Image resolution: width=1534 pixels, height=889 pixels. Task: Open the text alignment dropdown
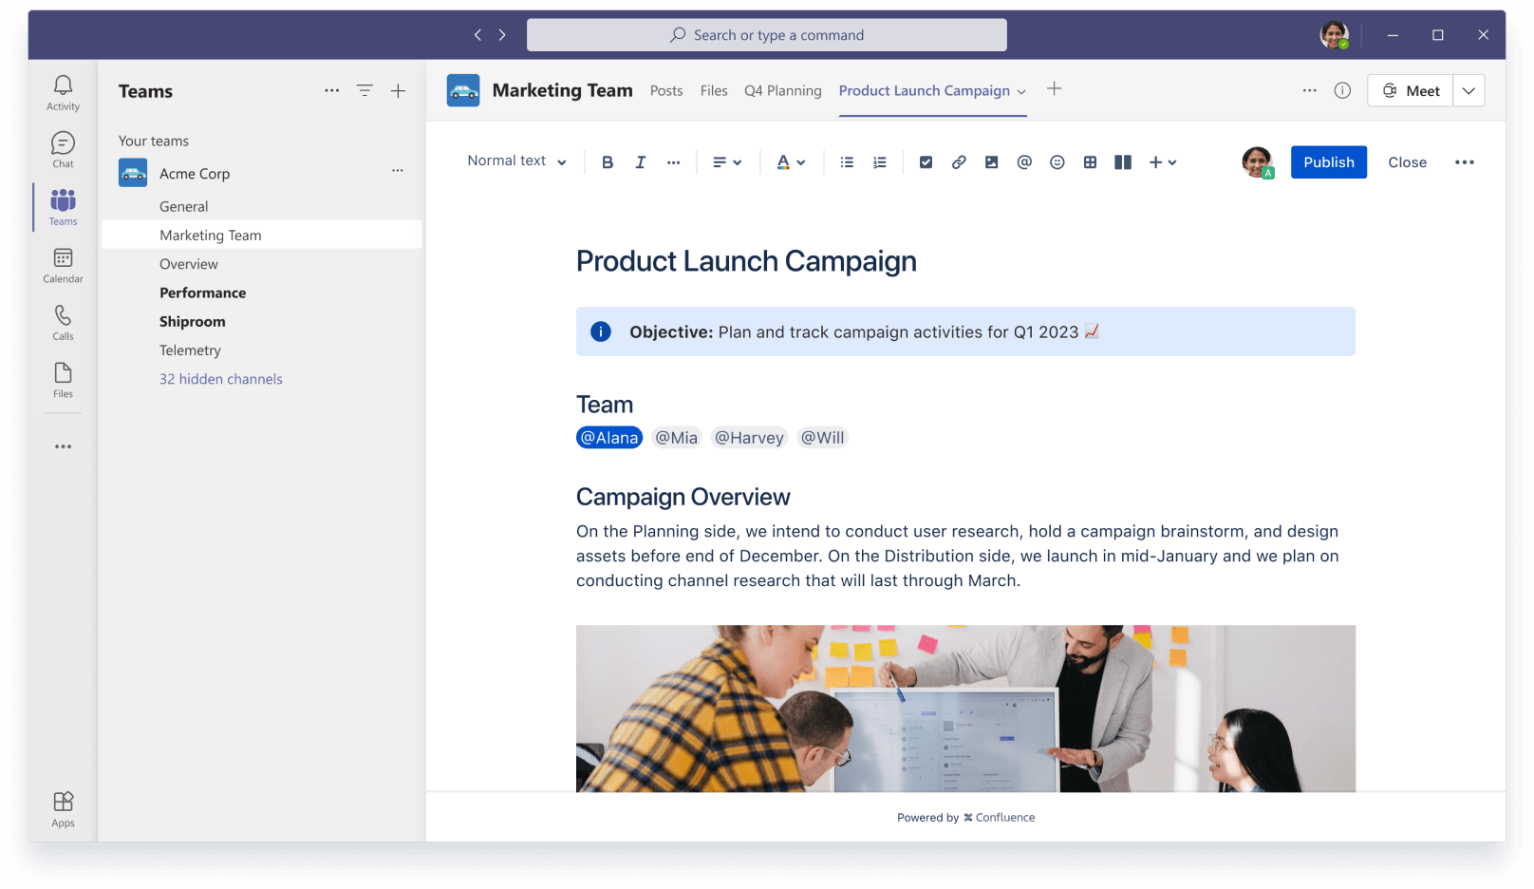pyautogui.click(x=726, y=161)
